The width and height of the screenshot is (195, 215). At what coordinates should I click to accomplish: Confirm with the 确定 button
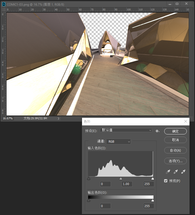pyautogui.click(x=175, y=131)
